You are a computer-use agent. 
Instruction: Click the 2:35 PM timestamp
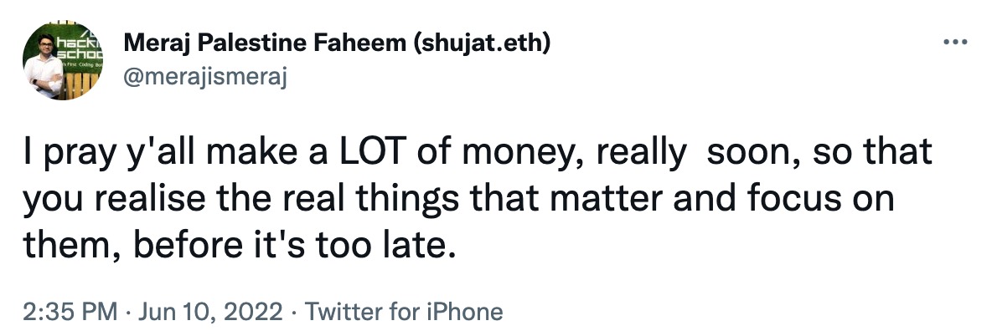pyautogui.click(x=70, y=312)
